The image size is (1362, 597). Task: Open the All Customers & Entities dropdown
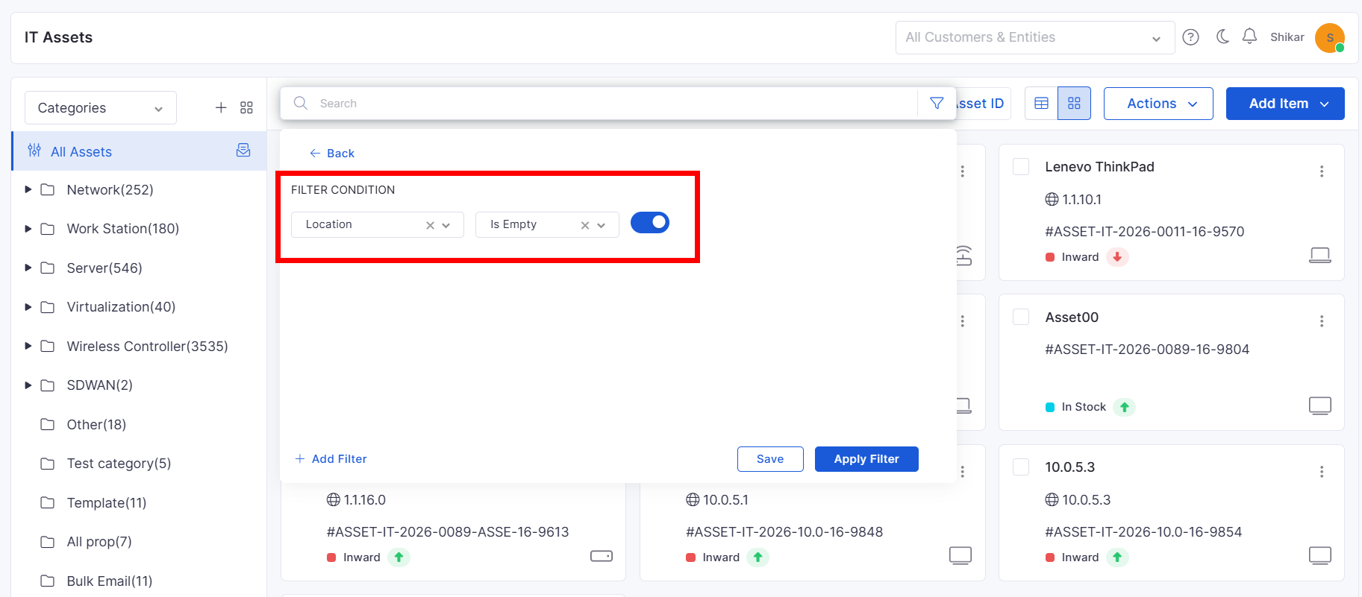click(1035, 37)
